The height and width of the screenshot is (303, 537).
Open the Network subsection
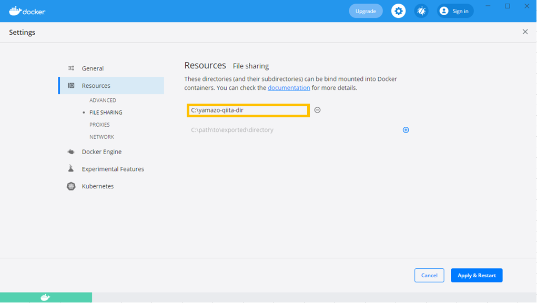[102, 137]
